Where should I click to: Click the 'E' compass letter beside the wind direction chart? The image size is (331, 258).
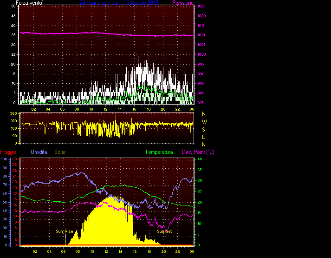coord(203,137)
